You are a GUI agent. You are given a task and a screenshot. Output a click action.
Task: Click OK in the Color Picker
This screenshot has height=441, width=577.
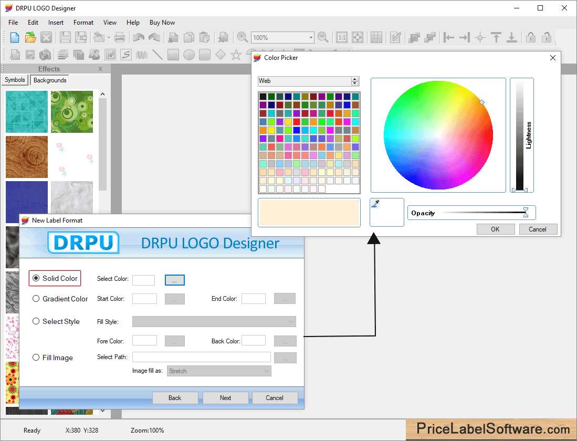(x=495, y=229)
